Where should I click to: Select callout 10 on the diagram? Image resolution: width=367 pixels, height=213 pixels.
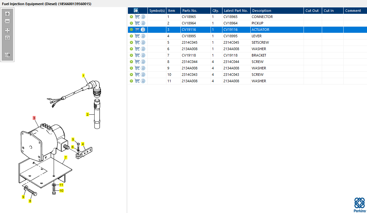[62, 191]
